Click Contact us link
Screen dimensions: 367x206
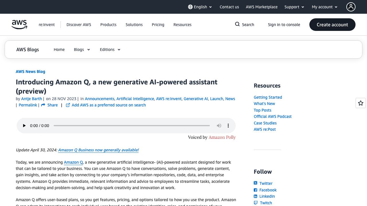click(x=229, y=7)
